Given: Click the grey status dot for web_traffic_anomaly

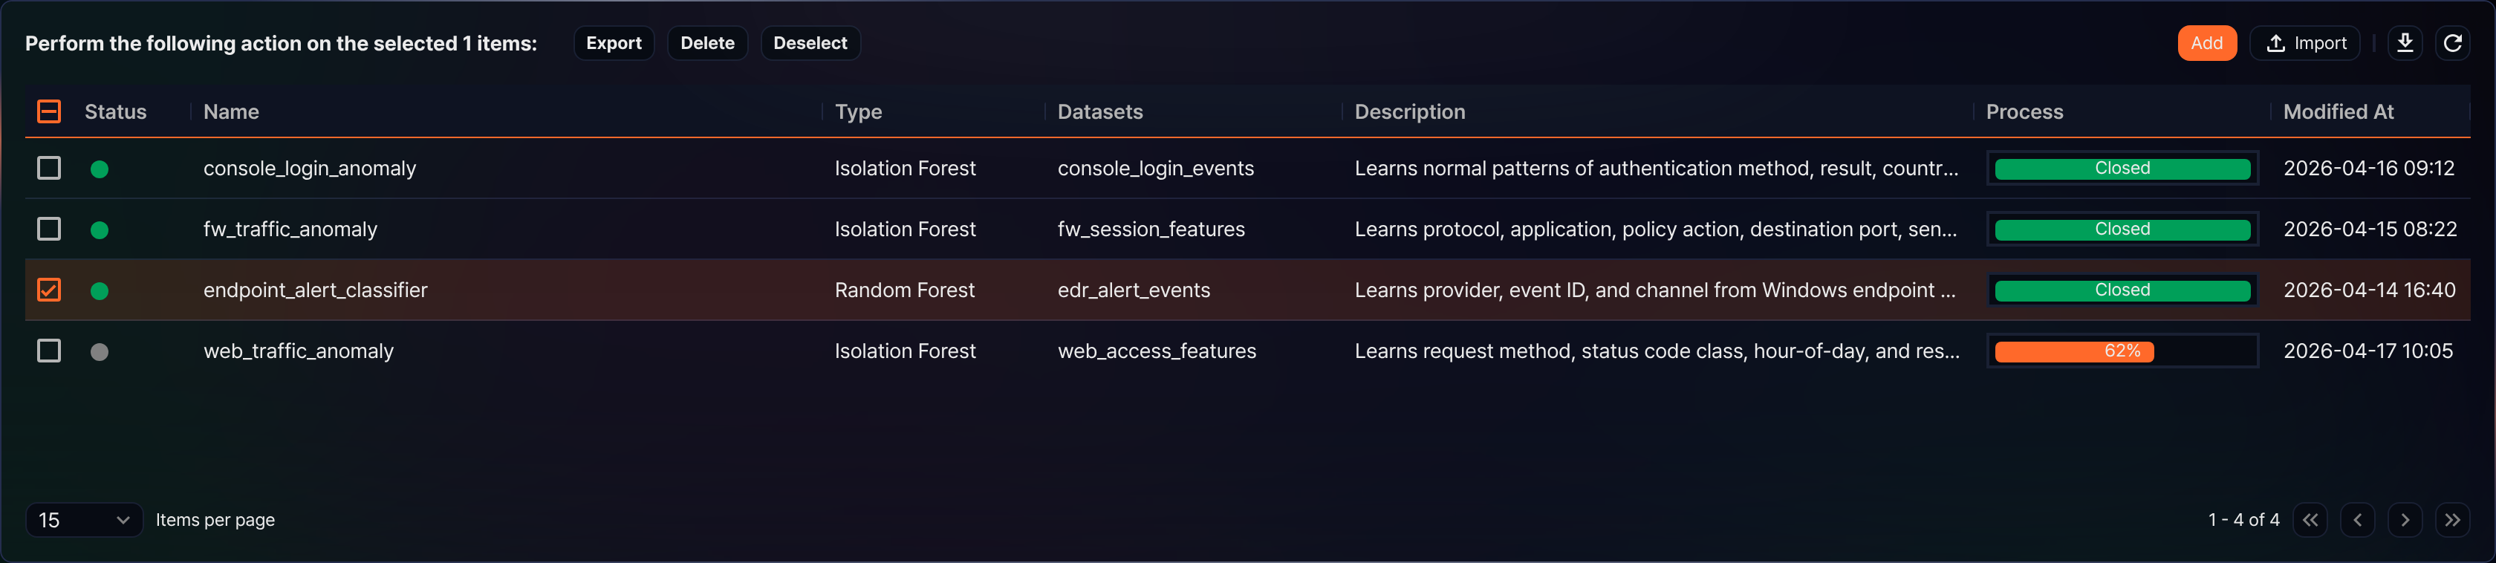Looking at the screenshot, I should click(x=100, y=352).
